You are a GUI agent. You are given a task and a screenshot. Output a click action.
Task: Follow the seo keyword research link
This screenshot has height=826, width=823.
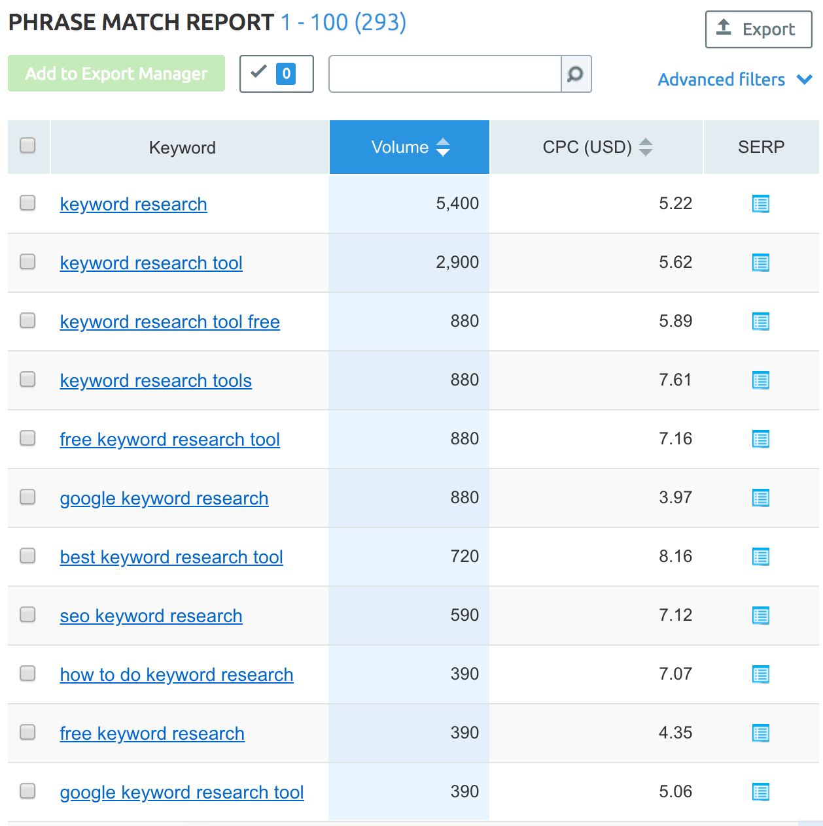point(151,616)
